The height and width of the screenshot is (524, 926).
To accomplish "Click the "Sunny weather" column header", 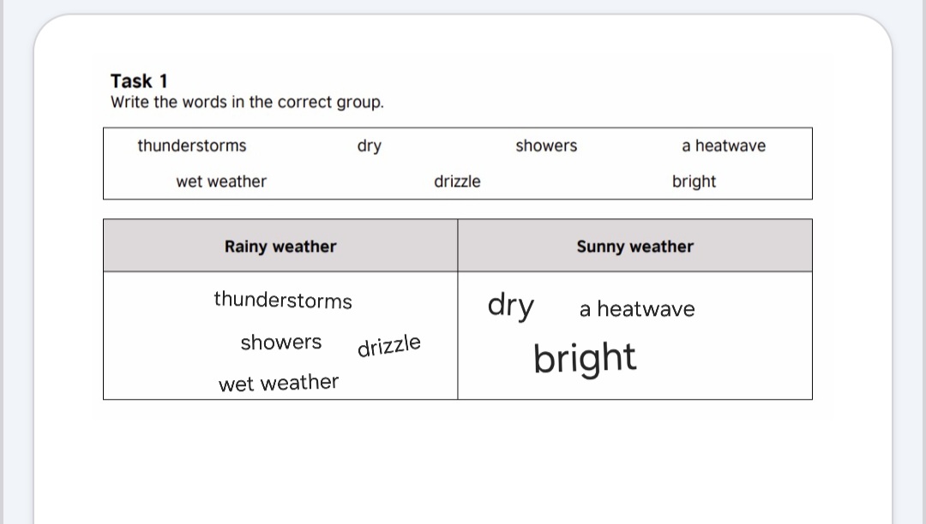I will point(634,247).
